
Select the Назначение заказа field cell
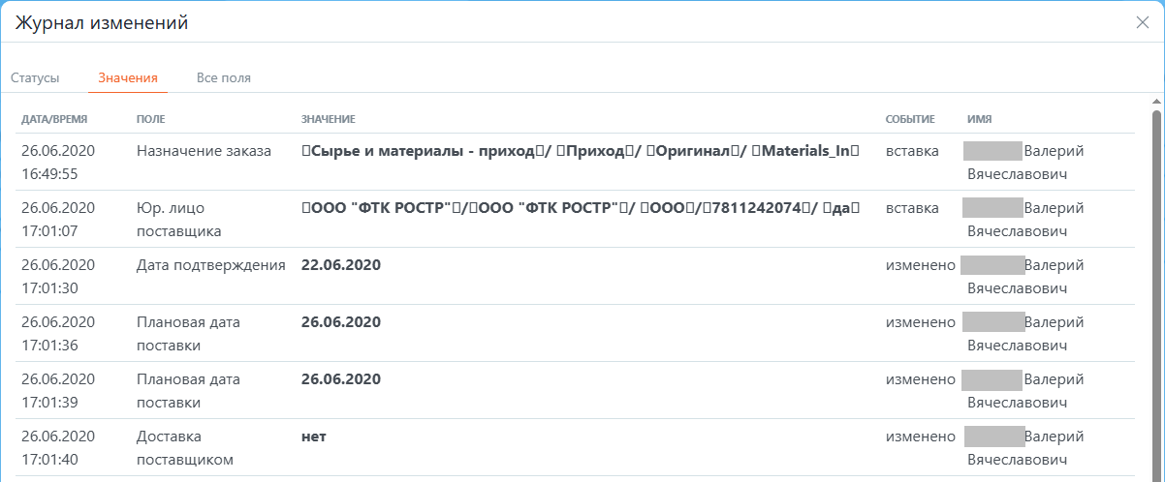205,151
